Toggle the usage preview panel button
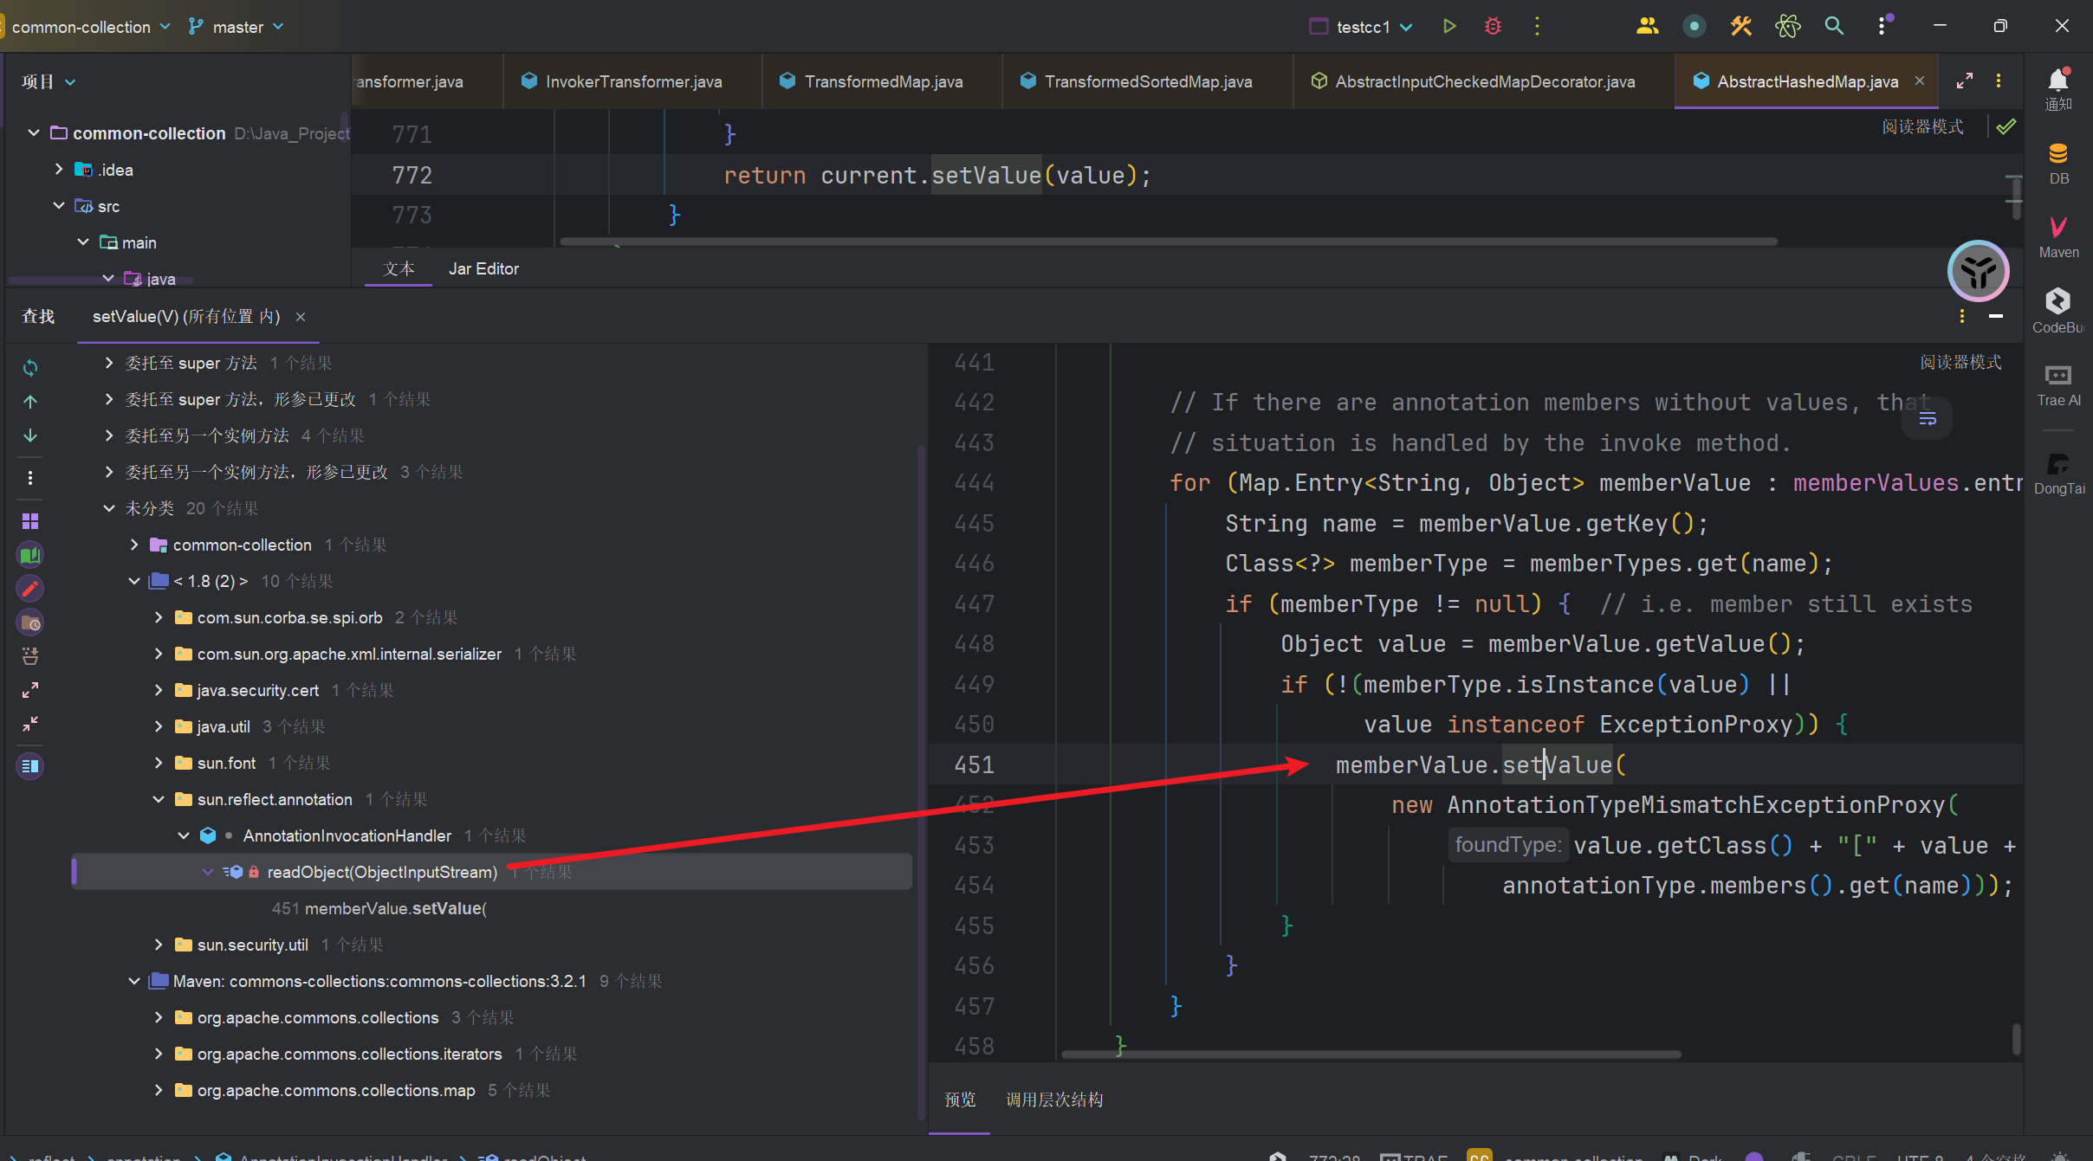 30,766
